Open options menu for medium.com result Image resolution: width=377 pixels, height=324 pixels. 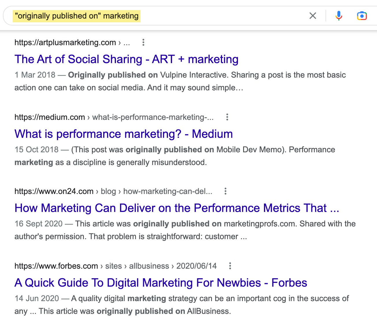tap(227, 117)
